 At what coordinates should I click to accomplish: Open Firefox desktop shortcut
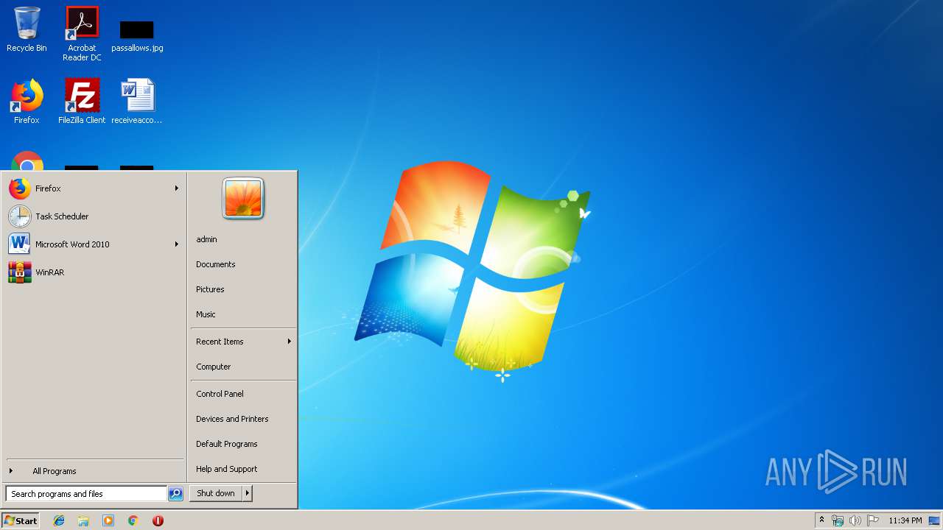click(x=27, y=102)
